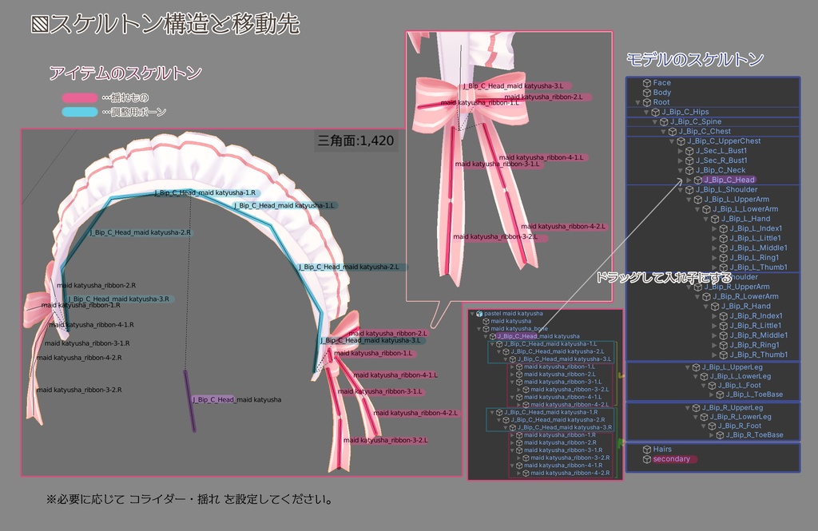Click the cube icon of J_Bip_C_Head_maid katyusha-2.L
818x531 pixels.
tap(506, 351)
